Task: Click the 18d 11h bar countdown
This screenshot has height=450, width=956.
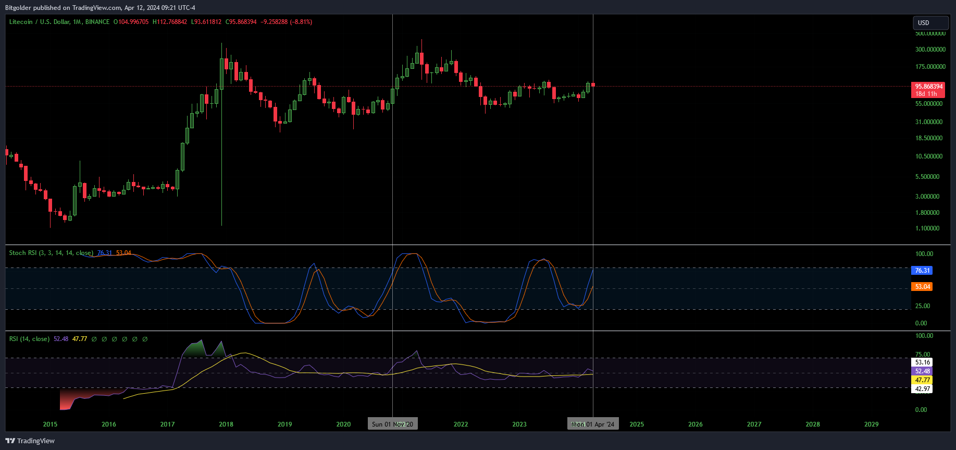Action: point(926,94)
